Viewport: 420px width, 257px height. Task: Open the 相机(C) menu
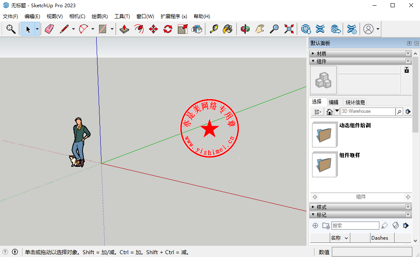(77, 17)
